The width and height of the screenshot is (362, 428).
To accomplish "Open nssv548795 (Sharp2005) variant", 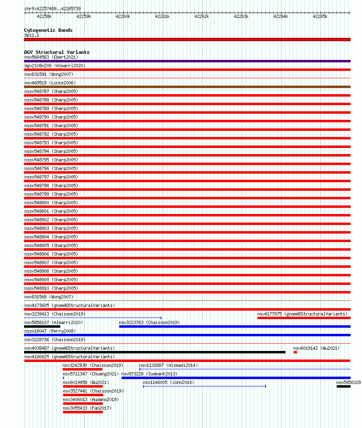I will 51,160.
